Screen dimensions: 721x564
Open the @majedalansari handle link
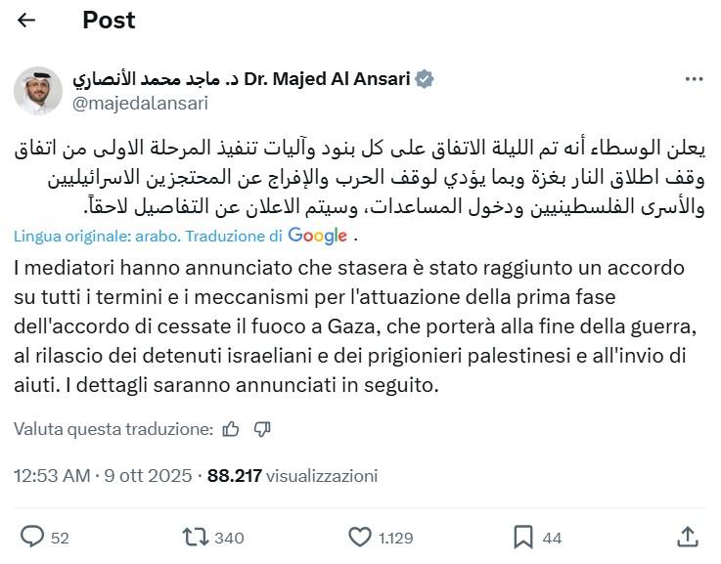(x=140, y=103)
